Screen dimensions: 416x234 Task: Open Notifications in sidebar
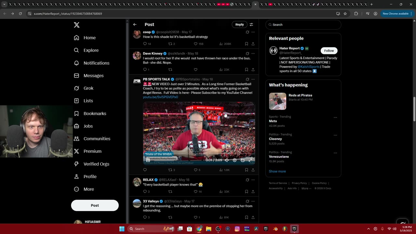92,63
